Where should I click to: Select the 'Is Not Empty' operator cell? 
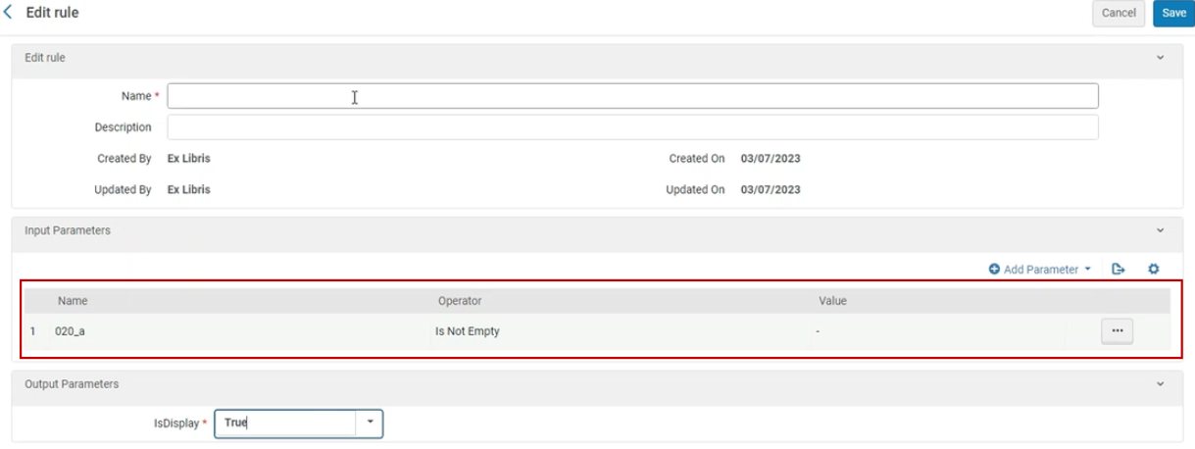(x=468, y=331)
